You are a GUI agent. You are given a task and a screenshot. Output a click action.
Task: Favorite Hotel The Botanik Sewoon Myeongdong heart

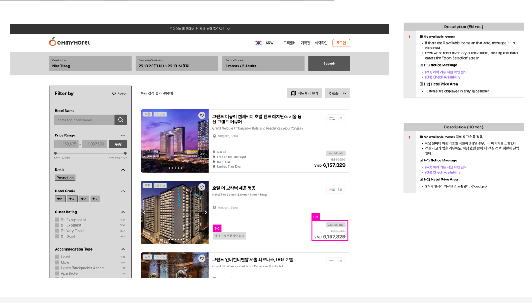click(x=202, y=187)
